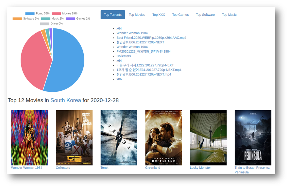This screenshot has width=289, height=188.
Task: Click the Wonder Woman 1984 caption link
Action: click(26, 168)
